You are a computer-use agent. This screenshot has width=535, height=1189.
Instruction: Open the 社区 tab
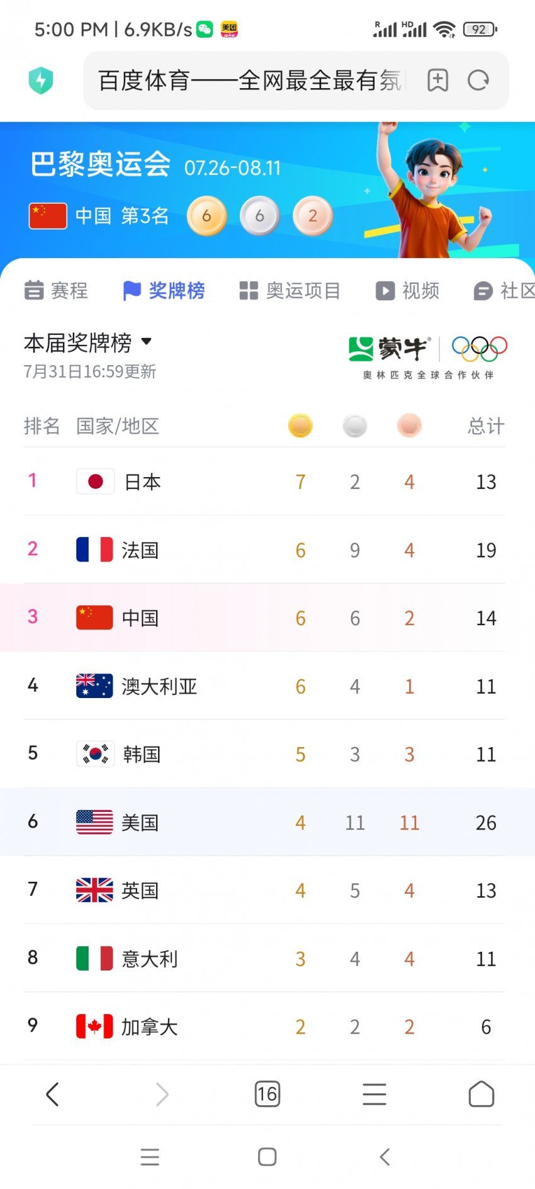pos(504,291)
